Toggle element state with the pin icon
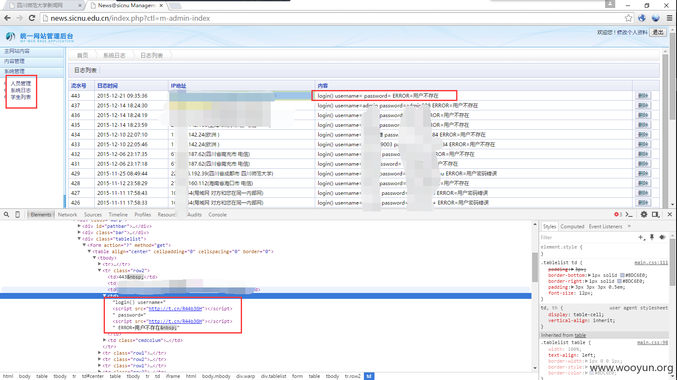The height and width of the screenshot is (380, 677). pyautogui.click(x=652, y=237)
